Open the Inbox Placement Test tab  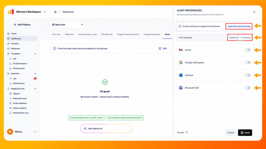click(87, 34)
